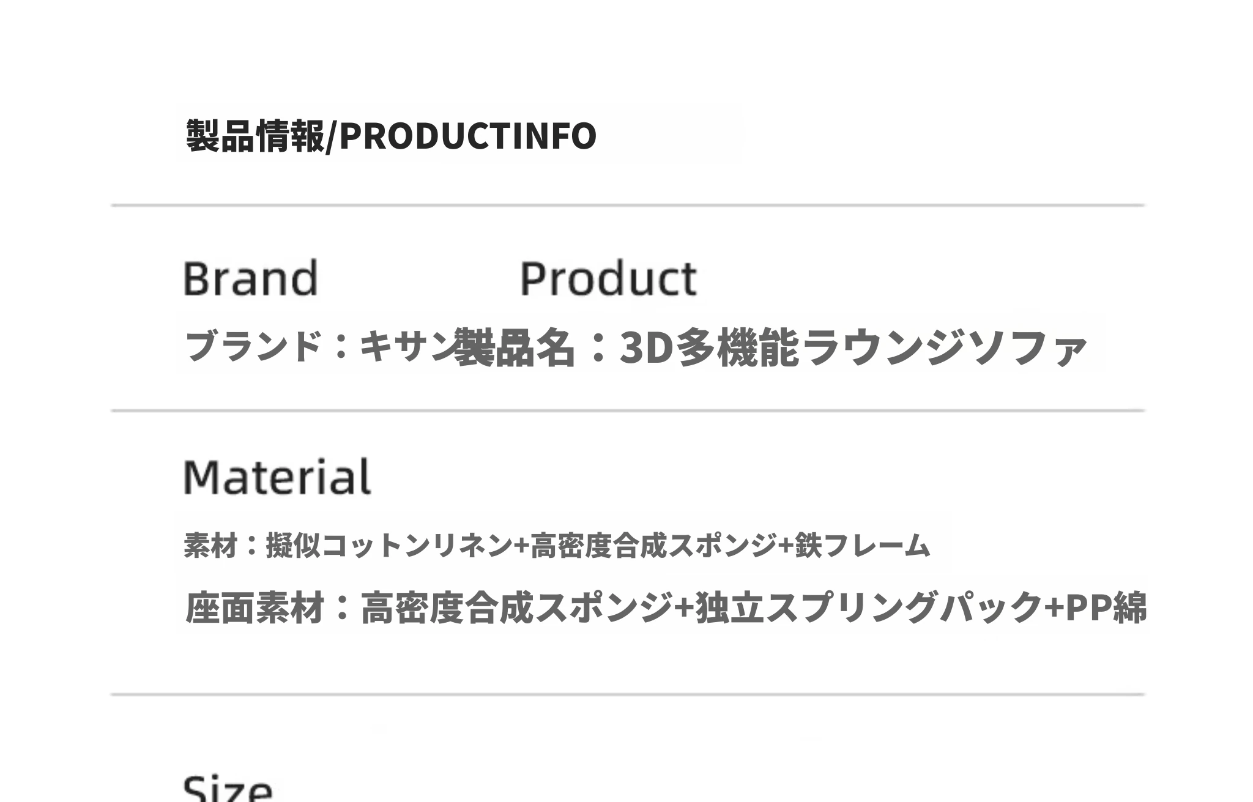The width and height of the screenshot is (1253, 802).
Task: Select 擬似コットンリネン in the material line
Action: click(x=389, y=545)
